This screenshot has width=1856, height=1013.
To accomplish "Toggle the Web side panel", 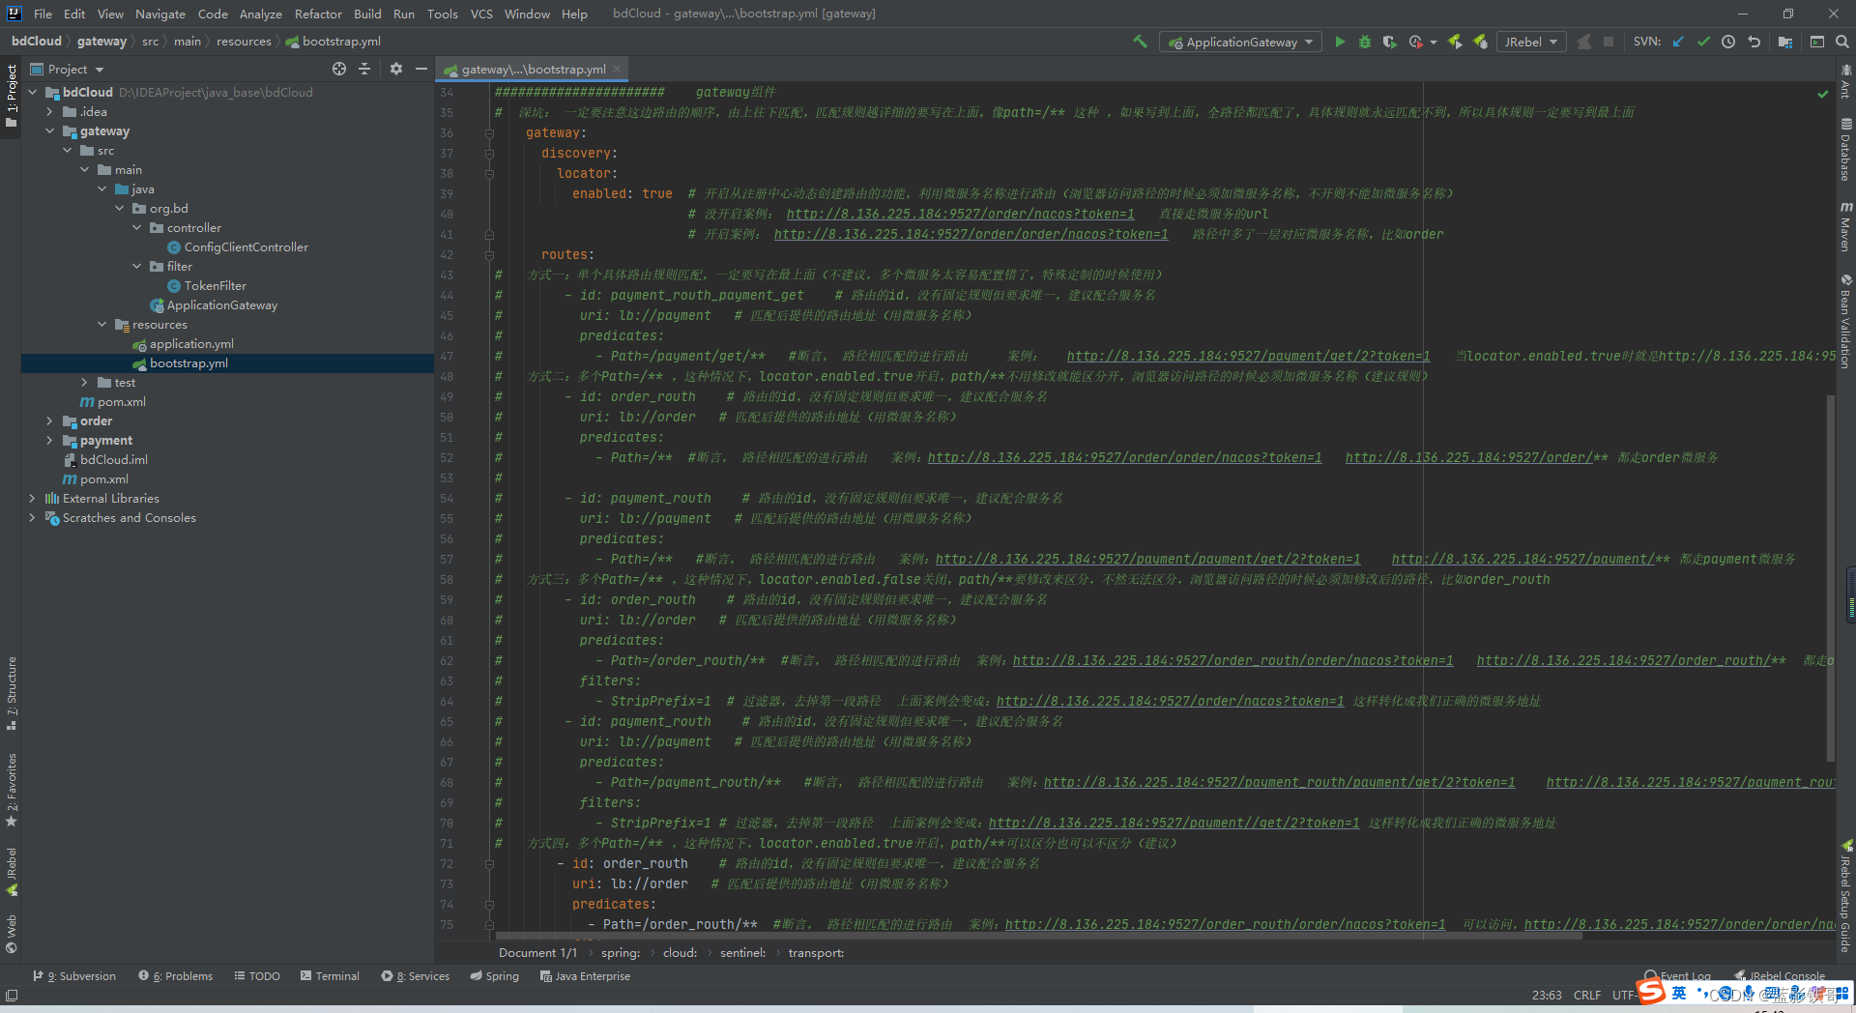I will 11,933.
